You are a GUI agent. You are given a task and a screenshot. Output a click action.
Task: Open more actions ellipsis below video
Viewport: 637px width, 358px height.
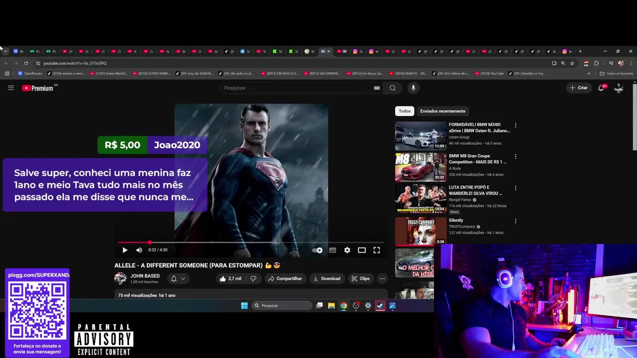(x=382, y=278)
